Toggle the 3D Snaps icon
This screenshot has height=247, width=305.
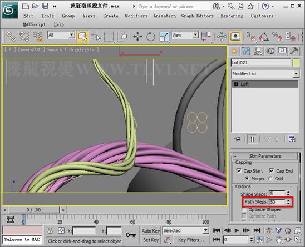[x=251, y=37]
